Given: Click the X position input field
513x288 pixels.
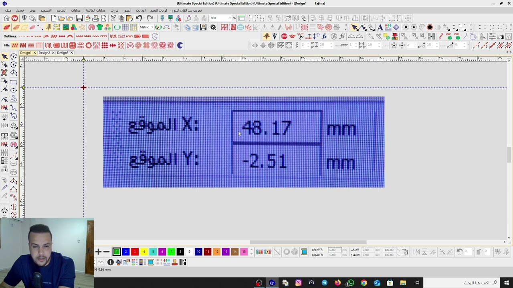Looking at the screenshot, I should (335, 250).
